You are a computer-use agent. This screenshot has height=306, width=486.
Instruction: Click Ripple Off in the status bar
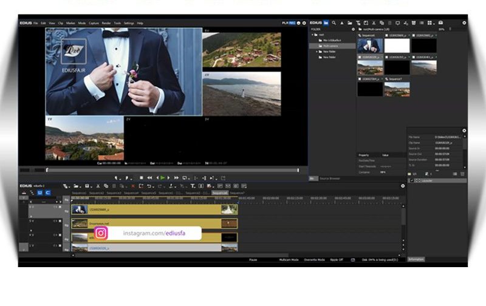(337, 260)
